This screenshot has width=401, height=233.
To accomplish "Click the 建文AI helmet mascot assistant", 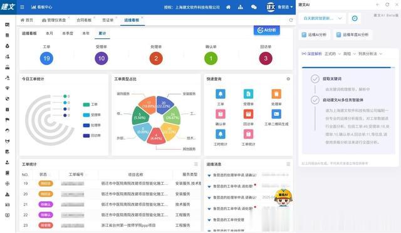I will [x=283, y=198].
